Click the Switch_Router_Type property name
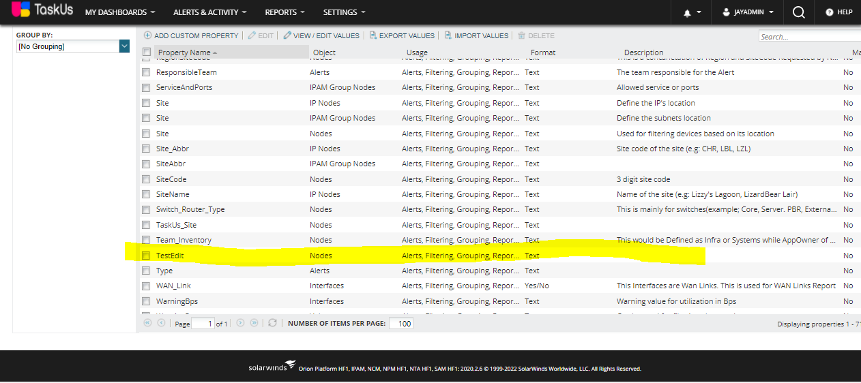Viewport: 861px width, 383px height. [x=190, y=209]
